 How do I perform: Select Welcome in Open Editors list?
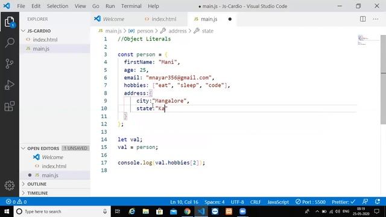click(x=52, y=157)
